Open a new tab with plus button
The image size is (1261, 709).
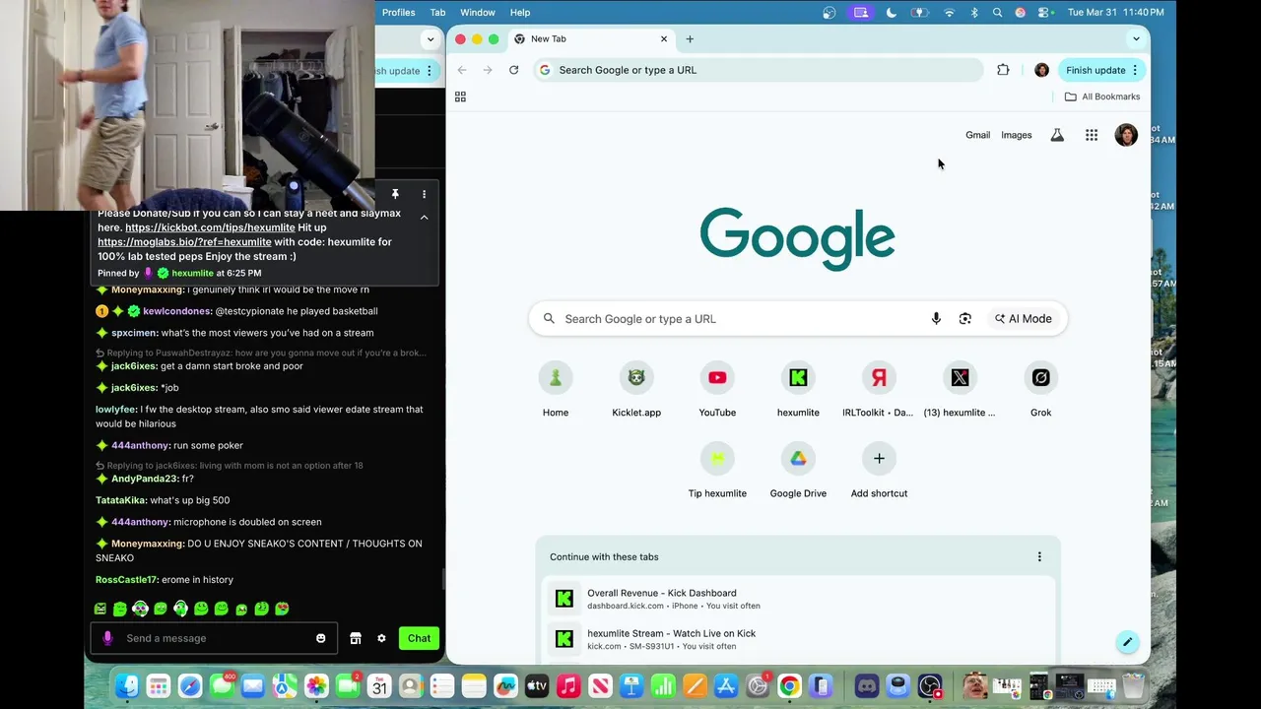(690, 39)
